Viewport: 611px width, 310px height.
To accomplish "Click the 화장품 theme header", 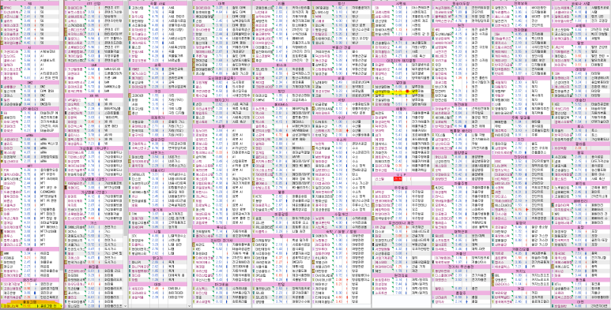I will pos(93,267).
